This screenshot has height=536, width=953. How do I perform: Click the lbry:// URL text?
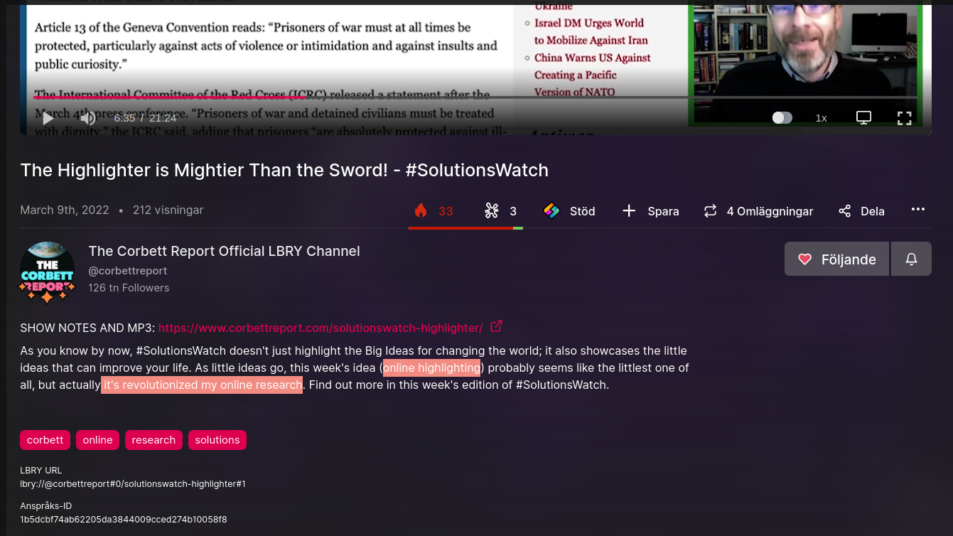point(133,483)
